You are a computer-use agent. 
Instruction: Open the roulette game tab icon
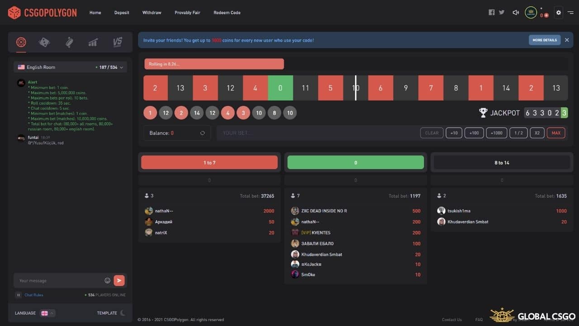pos(21,42)
